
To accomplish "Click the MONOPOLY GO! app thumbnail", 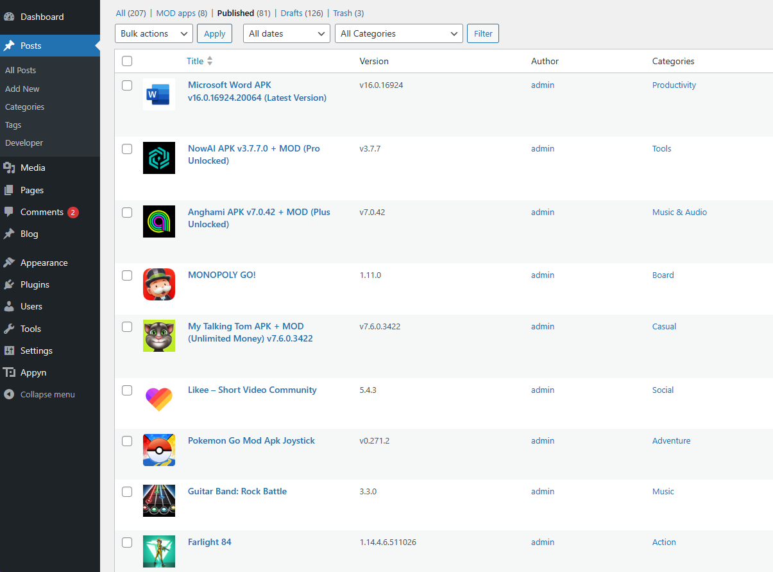I will click(x=159, y=284).
